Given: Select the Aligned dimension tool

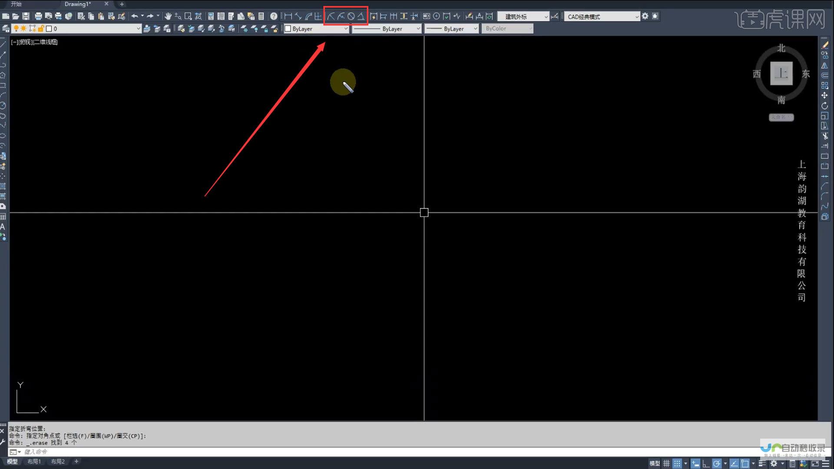Looking at the screenshot, I should [x=298, y=16].
